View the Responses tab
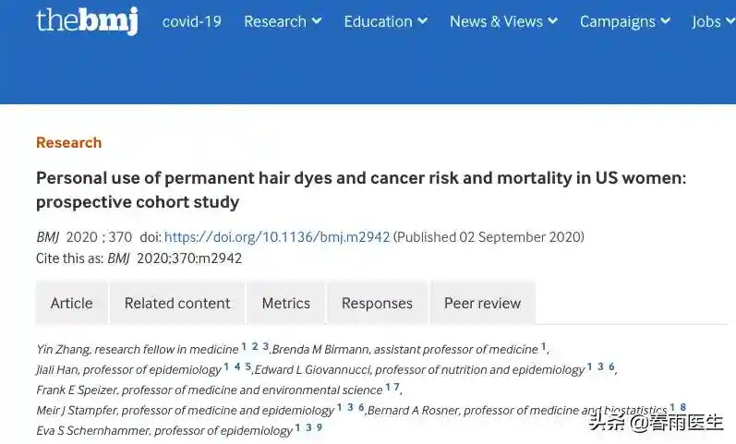This screenshot has height=444, width=736. click(x=377, y=303)
